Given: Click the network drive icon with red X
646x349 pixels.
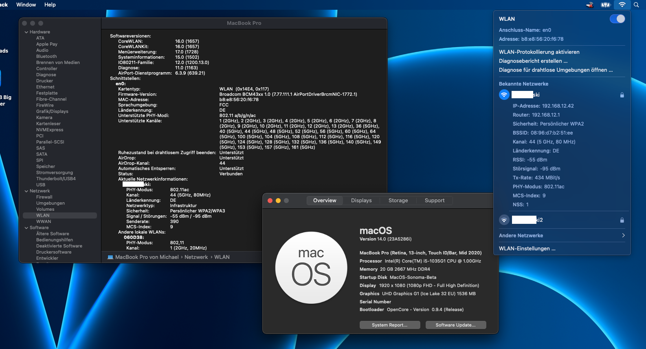Looking at the screenshot, I should (589, 5).
